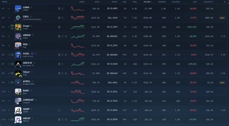Open the CRCL token name link
229x126 pixels.
pos(26,17)
